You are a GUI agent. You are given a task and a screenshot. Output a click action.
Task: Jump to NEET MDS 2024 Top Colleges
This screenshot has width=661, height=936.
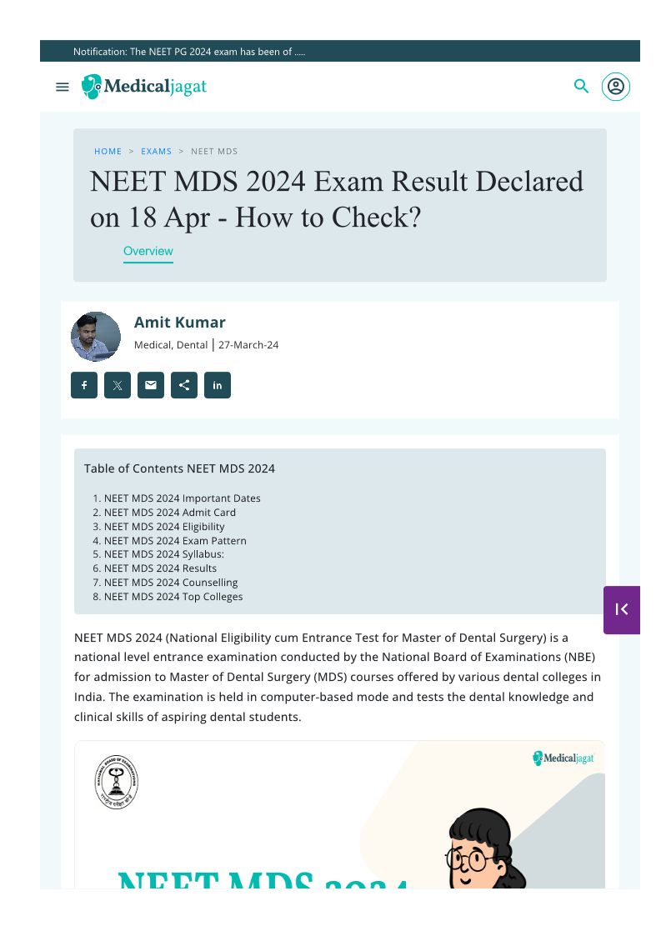click(173, 597)
